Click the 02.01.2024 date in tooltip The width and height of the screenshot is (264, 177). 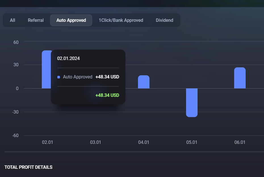(x=68, y=59)
